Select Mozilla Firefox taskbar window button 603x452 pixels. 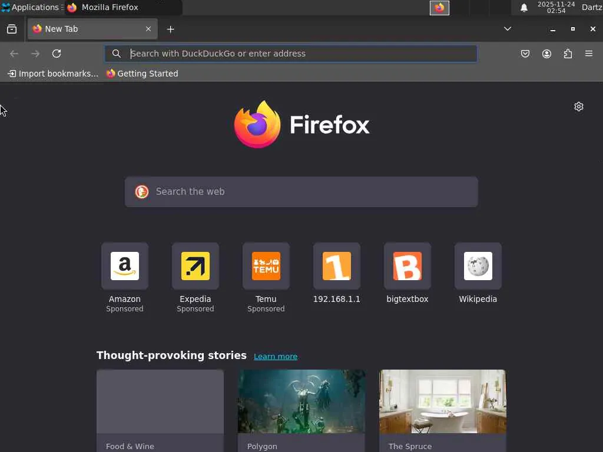coord(123,7)
